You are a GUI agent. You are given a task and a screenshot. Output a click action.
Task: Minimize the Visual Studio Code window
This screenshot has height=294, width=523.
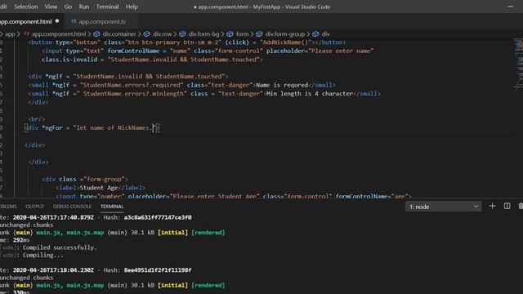point(510,7)
